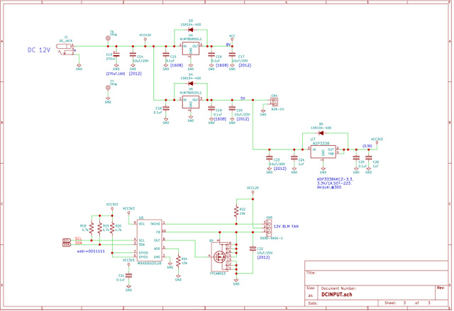This screenshot has width=454, height=311.
Task: Select pull-up resistor R18
Action: pyautogui.click(x=91, y=228)
